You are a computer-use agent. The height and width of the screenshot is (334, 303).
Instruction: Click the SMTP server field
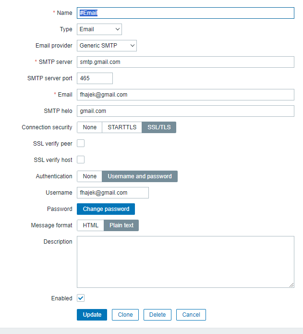tap(185, 62)
